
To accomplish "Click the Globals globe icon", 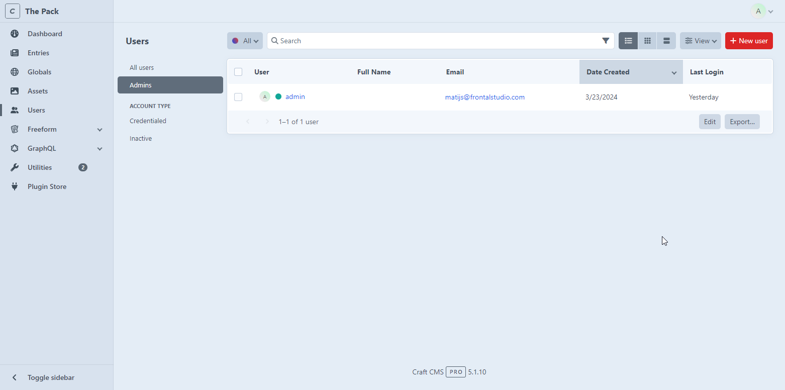I will point(15,72).
